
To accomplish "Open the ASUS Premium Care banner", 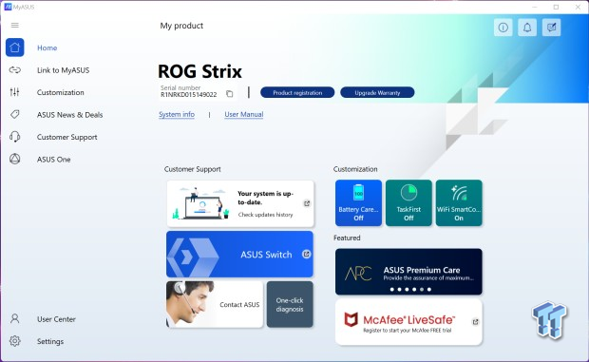I will pyautogui.click(x=408, y=272).
